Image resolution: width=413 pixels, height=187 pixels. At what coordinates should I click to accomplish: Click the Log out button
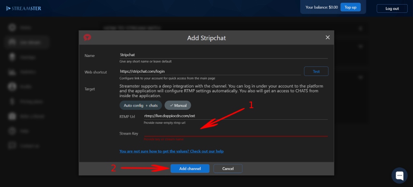392,8
